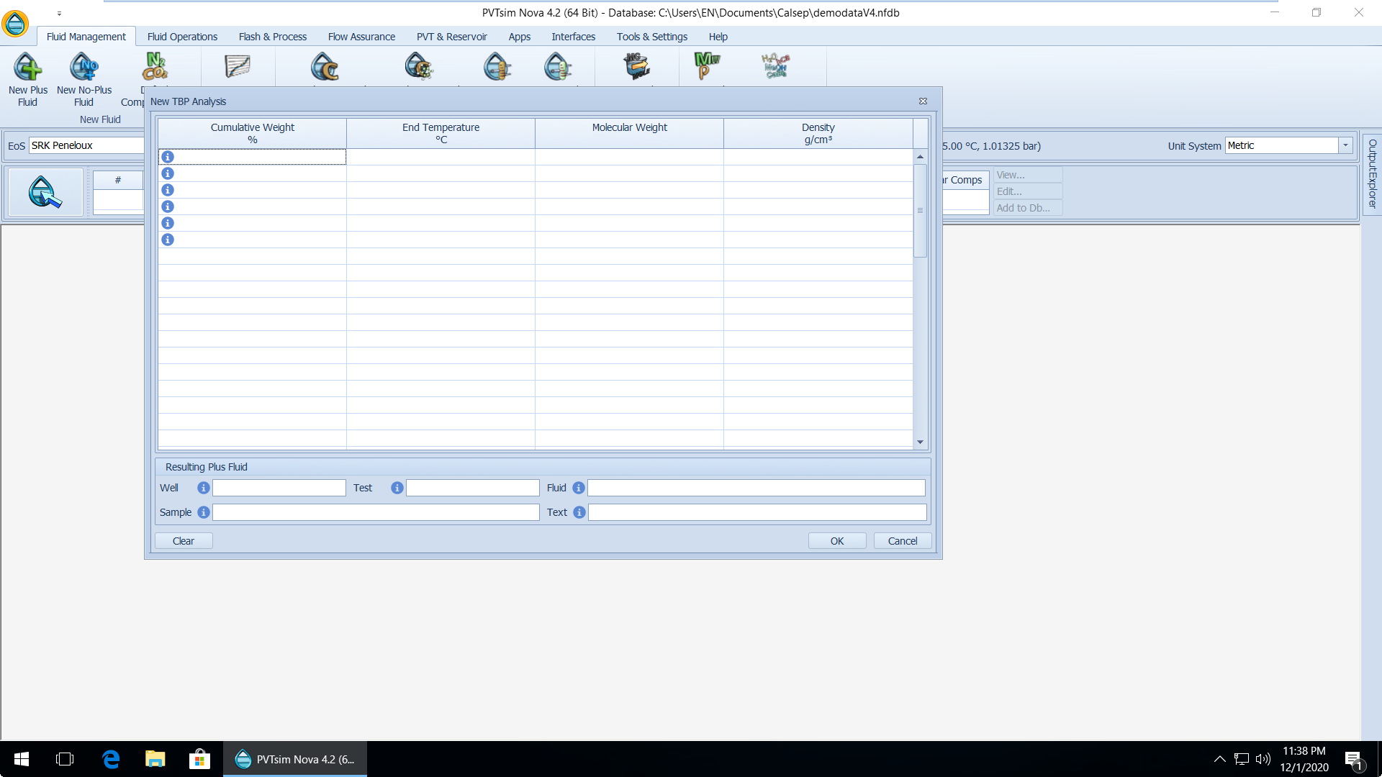Viewport: 1382px width, 777px height.
Task: Open the Apps tab
Action: point(520,37)
